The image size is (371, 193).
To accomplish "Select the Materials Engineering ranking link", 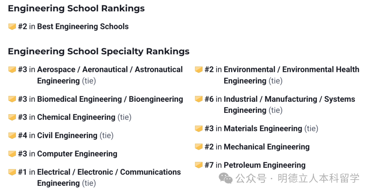I will [x=263, y=129].
